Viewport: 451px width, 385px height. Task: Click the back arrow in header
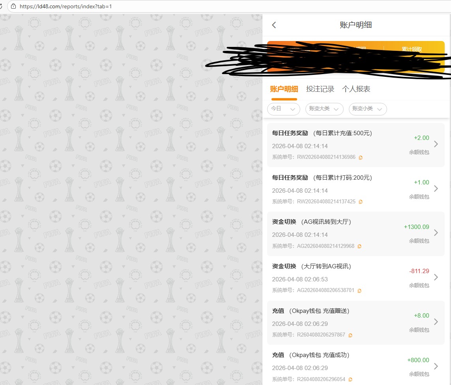[x=274, y=25]
